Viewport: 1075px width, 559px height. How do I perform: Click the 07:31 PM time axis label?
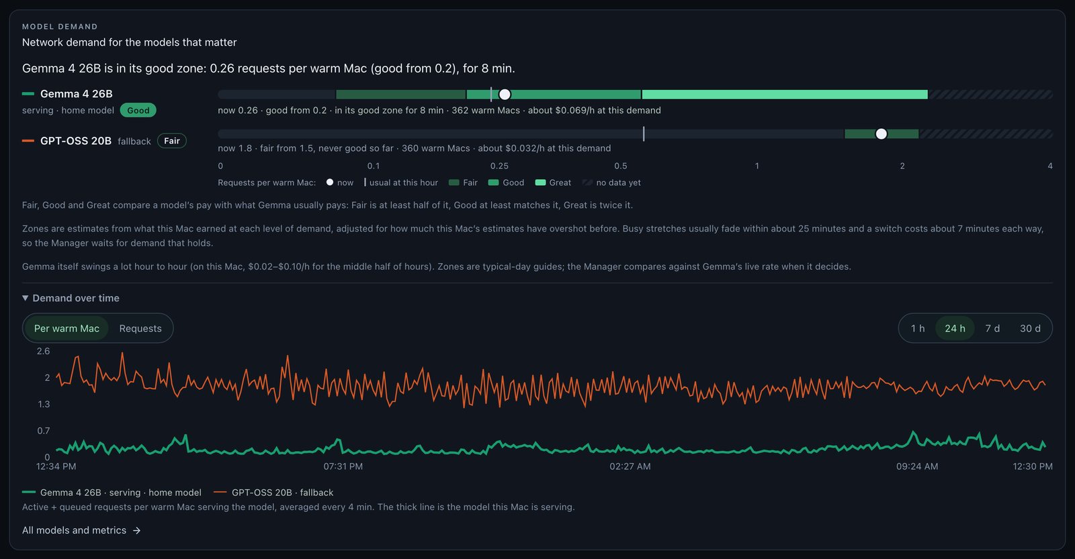[343, 466]
